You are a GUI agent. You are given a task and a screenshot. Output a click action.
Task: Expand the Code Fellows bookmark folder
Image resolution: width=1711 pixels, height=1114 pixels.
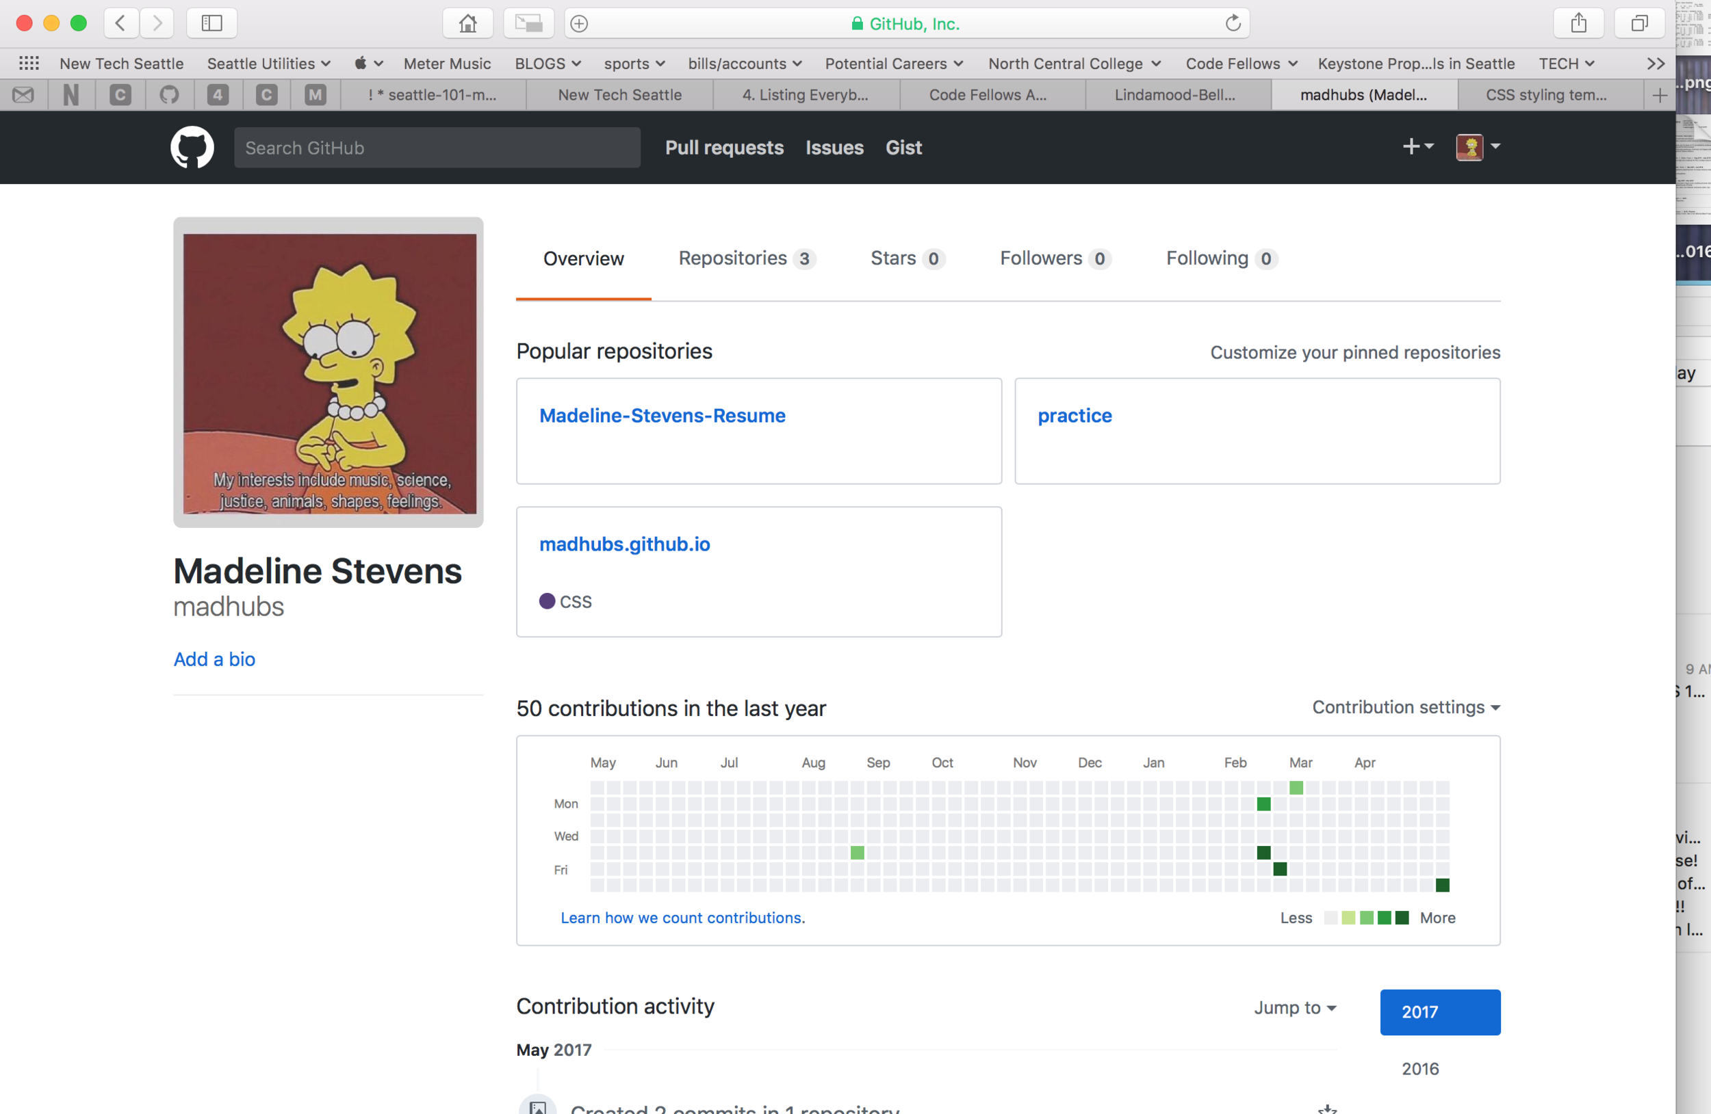pyautogui.click(x=1242, y=63)
